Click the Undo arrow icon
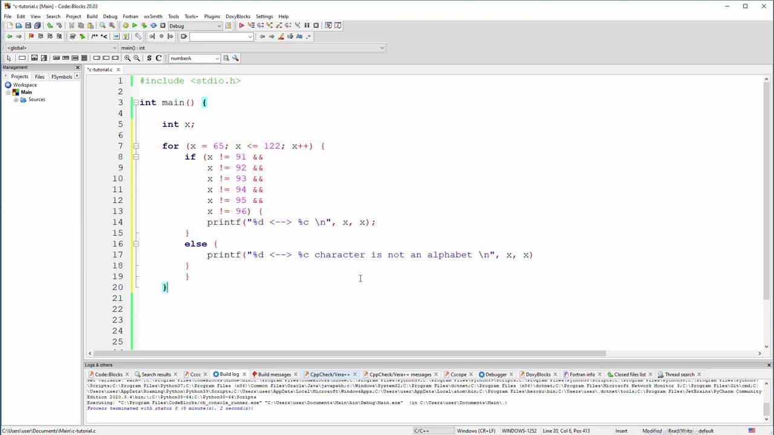 (x=50, y=25)
